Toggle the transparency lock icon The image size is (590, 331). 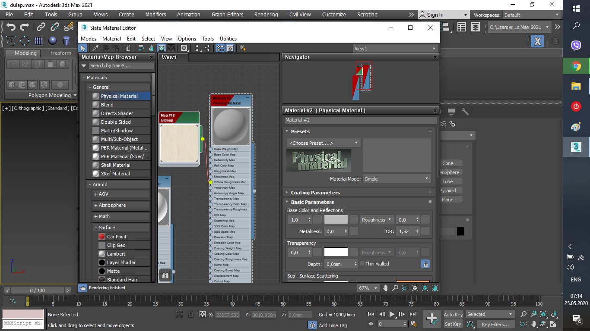pos(425,264)
